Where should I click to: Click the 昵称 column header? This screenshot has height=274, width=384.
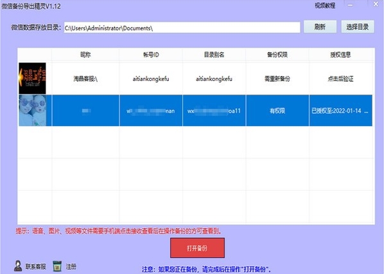pos(85,55)
